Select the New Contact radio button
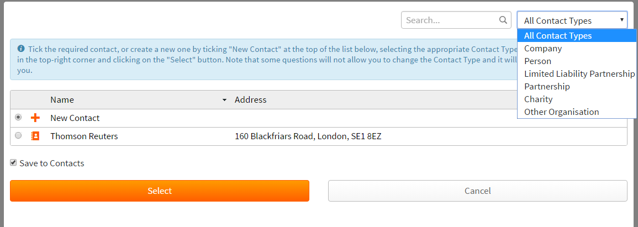This screenshot has height=227, width=638. 19,118
